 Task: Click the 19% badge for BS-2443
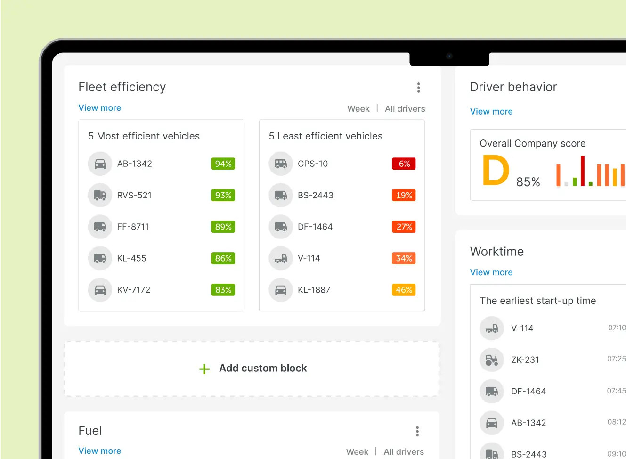(404, 196)
